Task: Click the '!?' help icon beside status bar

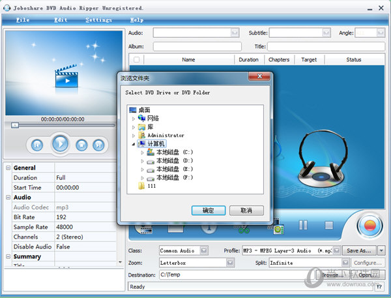Action: pos(379,287)
